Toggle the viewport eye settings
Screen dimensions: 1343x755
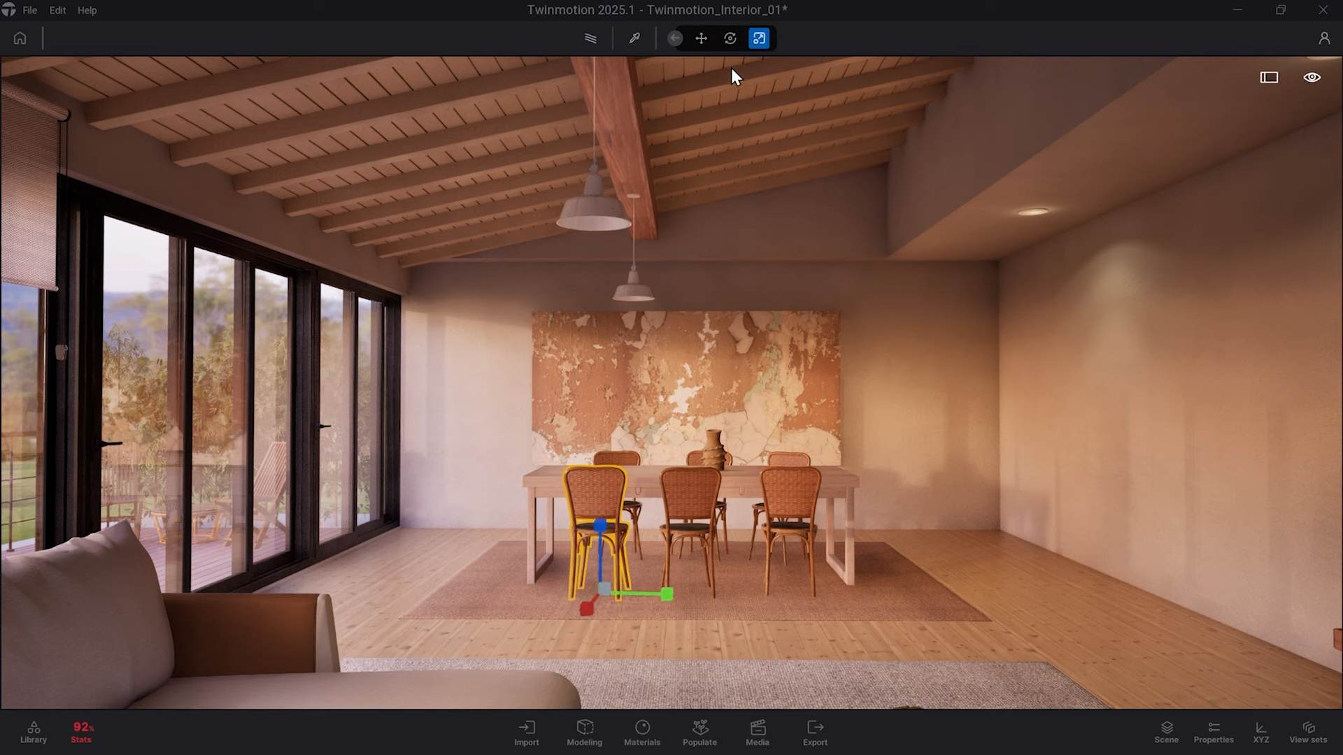click(1312, 78)
